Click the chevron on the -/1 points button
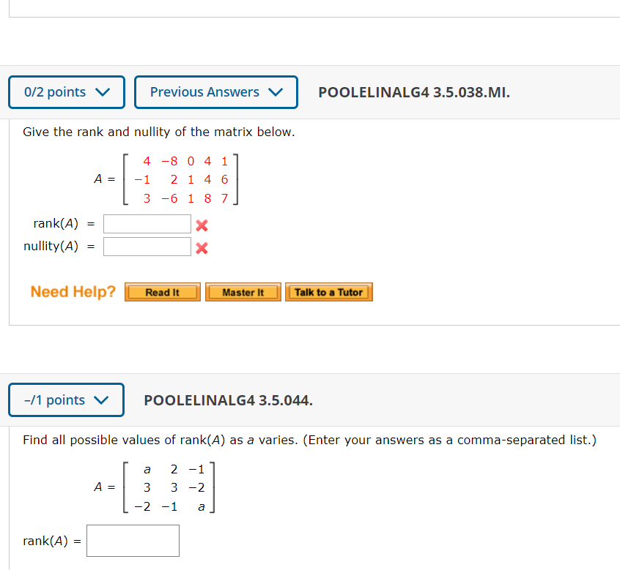The image size is (620, 570). pos(103,400)
